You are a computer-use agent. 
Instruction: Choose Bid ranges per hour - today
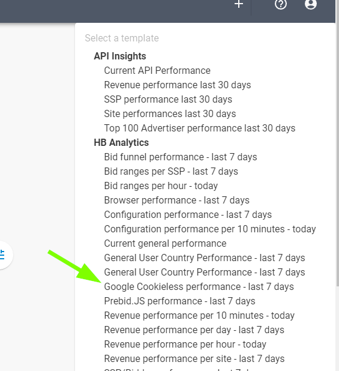tap(161, 186)
